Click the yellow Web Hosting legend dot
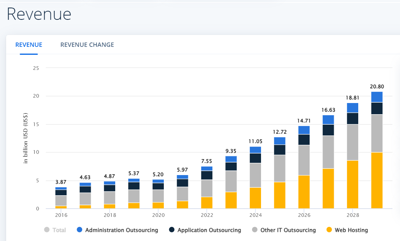Viewport: 400px width, 241px height. [329, 229]
